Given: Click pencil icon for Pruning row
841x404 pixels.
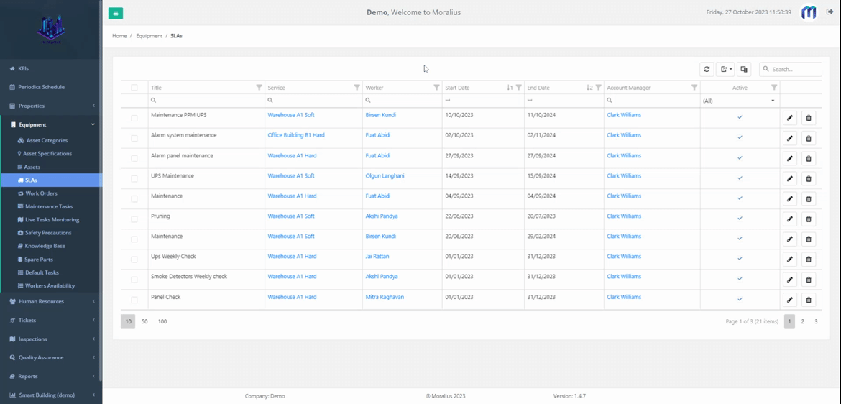Looking at the screenshot, I should tap(789, 219).
